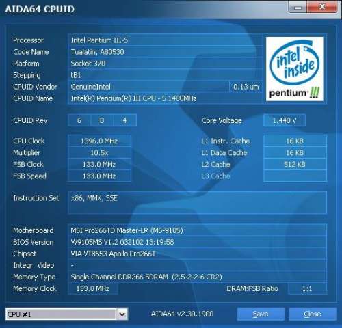Click CPUID Rev. field showing 4
Image resolution: width=342 pixels, height=328 pixels.
[x=124, y=120]
